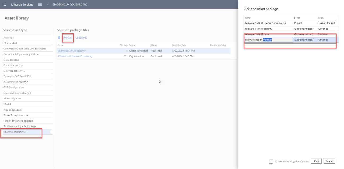Select Localized financial report asset type
Screen dimensions: 344x169
[x=28, y=93]
